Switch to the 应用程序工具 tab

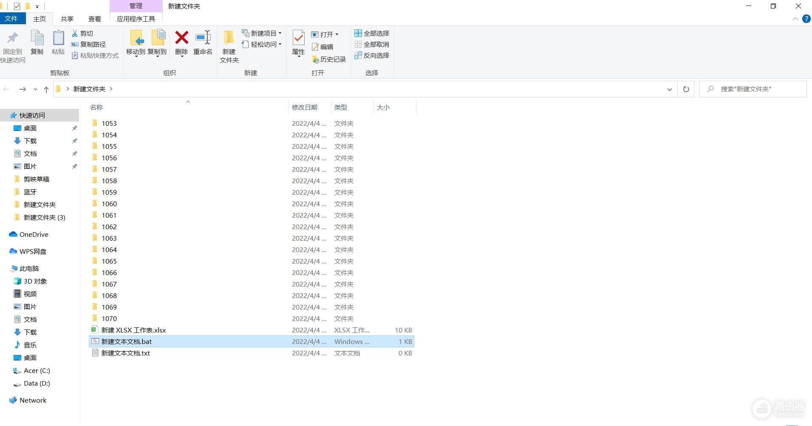coord(136,19)
